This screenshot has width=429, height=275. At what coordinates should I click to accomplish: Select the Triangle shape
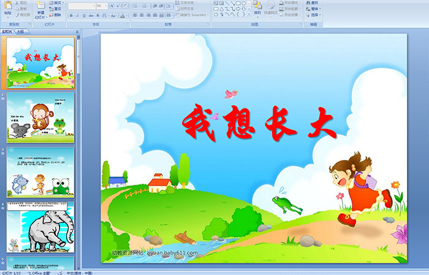pos(221,9)
